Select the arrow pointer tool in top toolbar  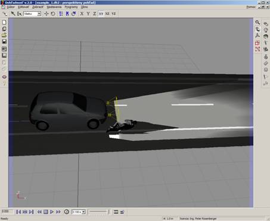tap(13, 14)
